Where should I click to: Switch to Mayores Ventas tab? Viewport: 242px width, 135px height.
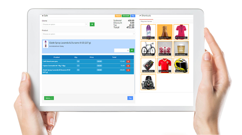click(x=146, y=21)
